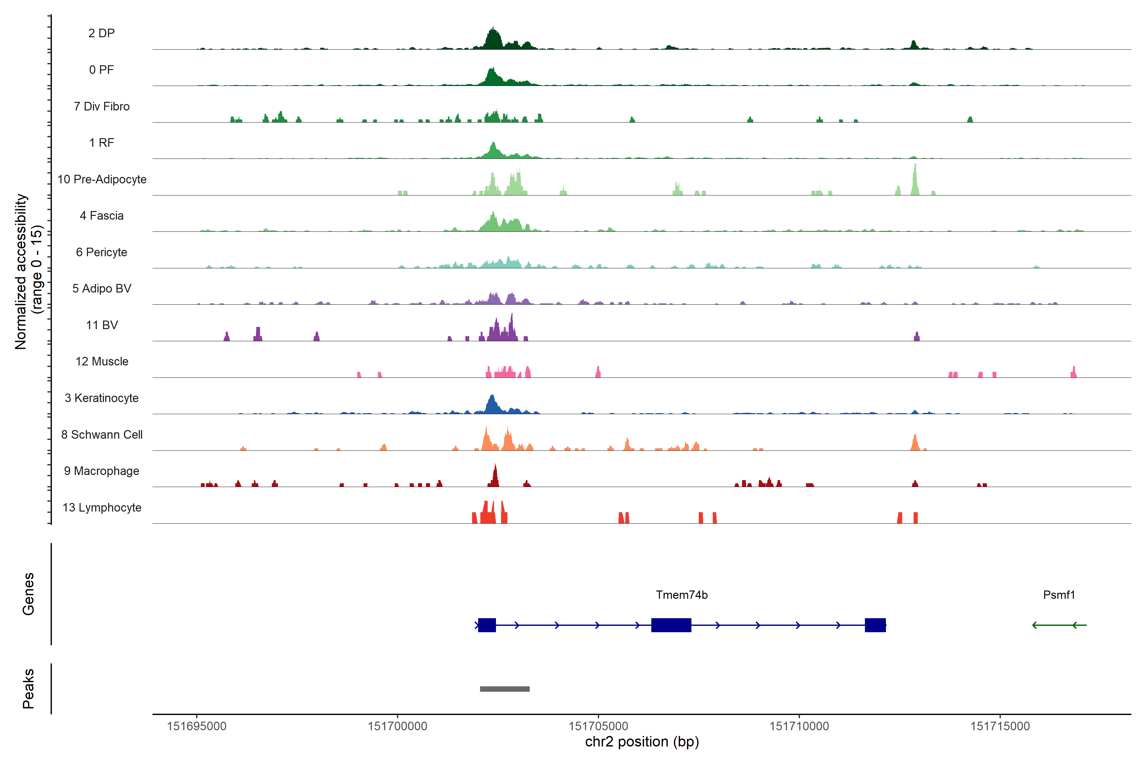Viewport: 1146px width, 764px height.
Task: Click the 151695000 axis tick label
Action: 196,726
